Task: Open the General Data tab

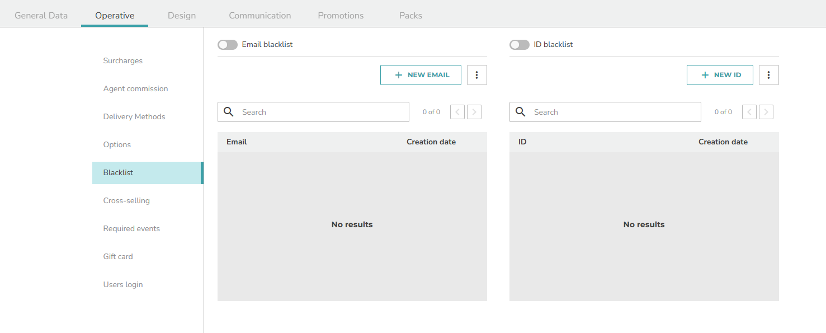Action: (41, 15)
